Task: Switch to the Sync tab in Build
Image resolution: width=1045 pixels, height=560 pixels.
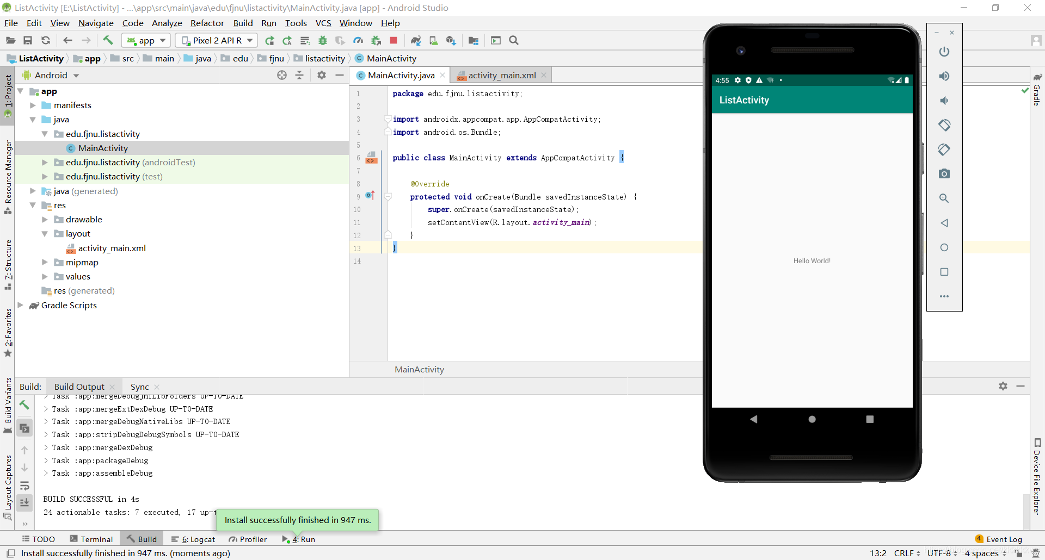Action: pos(139,387)
